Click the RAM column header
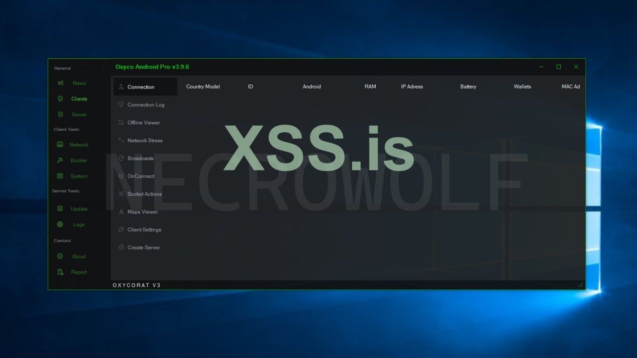Viewport: 637px width, 358px height. (x=370, y=87)
